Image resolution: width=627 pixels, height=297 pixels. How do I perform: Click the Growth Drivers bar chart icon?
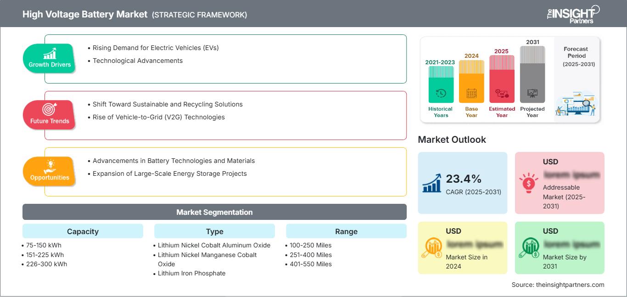pos(50,53)
